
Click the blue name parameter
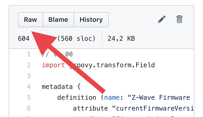tap(112, 98)
